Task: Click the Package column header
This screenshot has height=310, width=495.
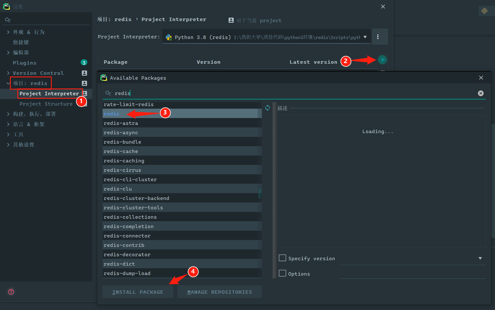Action: (115, 62)
